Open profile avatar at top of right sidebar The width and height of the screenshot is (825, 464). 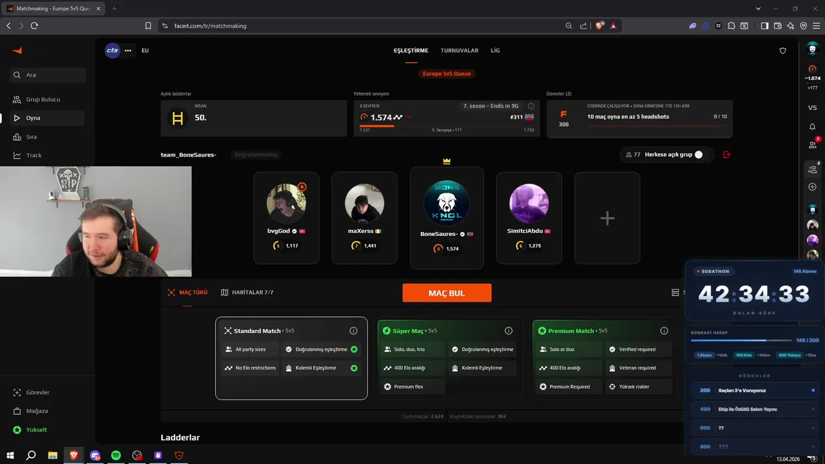tap(812, 50)
